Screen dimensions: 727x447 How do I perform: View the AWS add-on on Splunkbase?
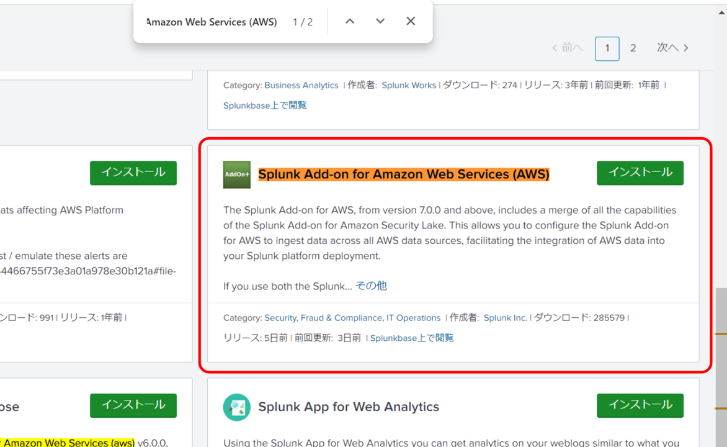click(411, 337)
